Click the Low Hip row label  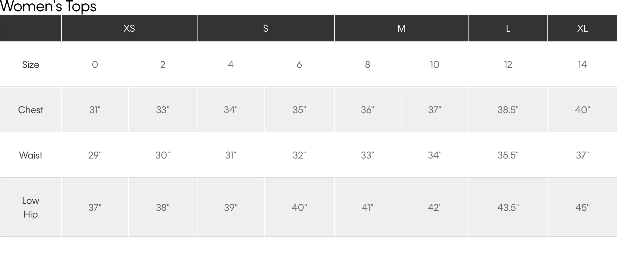pos(31,207)
